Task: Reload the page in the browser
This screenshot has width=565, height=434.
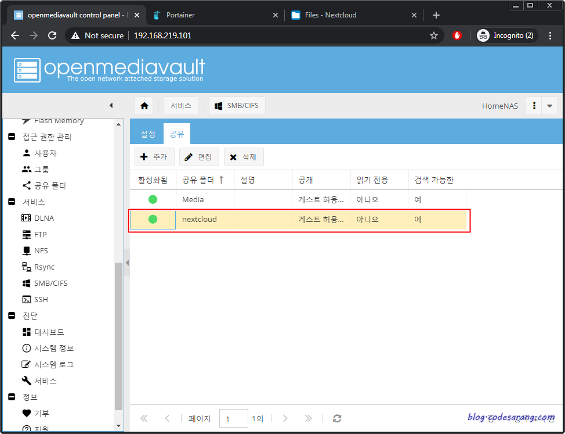Action: (x=53, y=35)
